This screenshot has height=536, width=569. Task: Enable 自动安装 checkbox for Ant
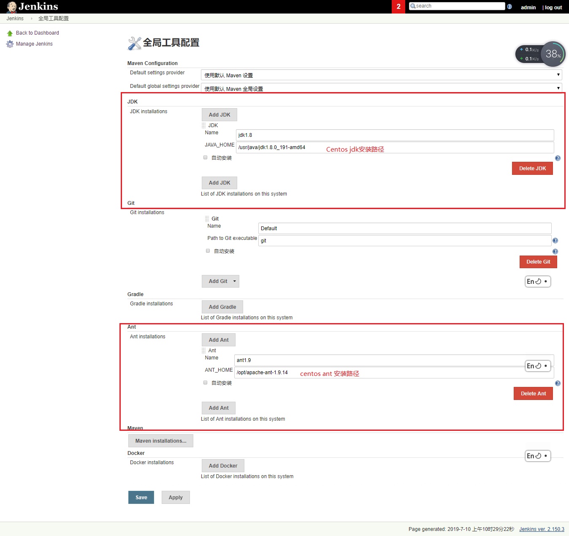tap(206, 383)
